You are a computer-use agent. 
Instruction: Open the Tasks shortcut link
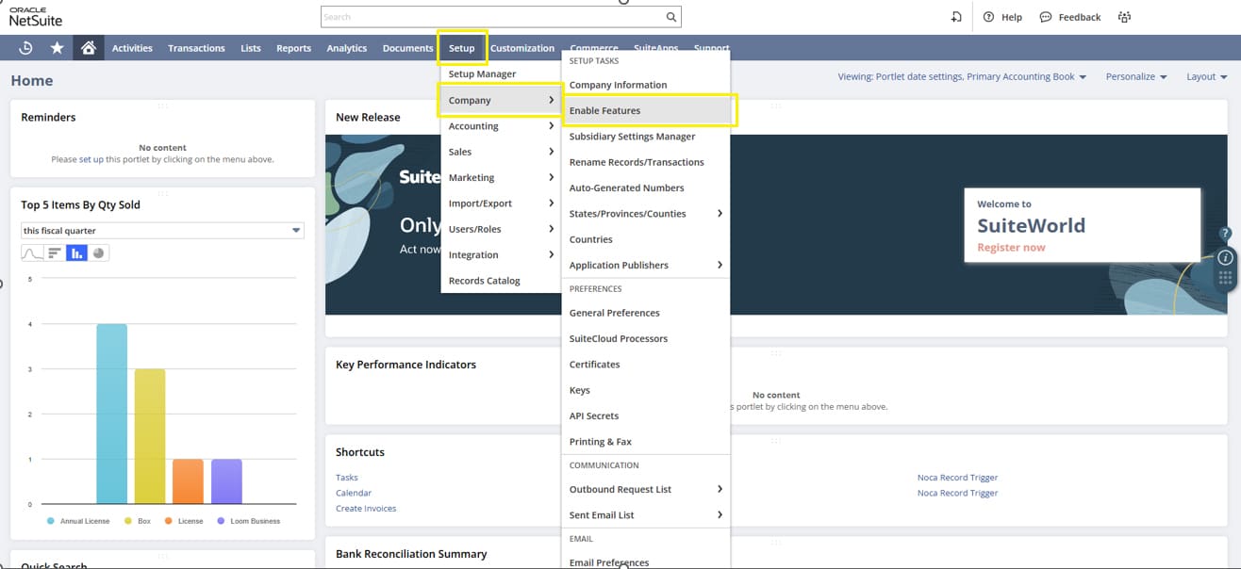click(347, 478)
